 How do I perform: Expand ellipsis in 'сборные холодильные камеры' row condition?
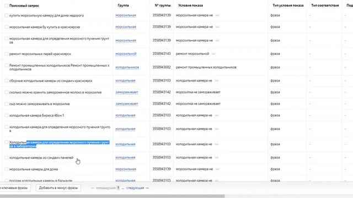tap(217, 81)
